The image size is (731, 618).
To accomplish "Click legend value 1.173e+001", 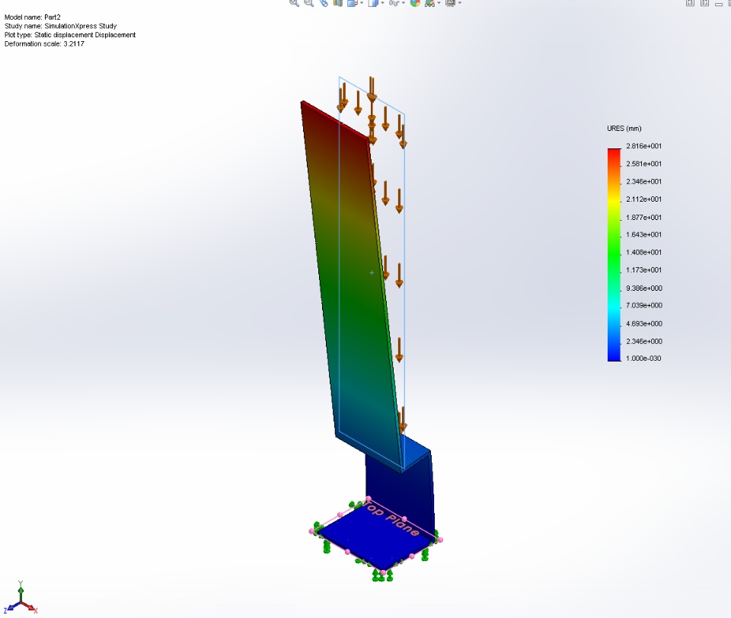I will 644,270.
